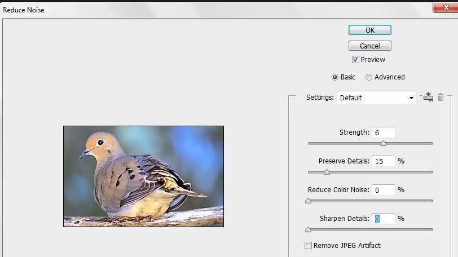Delete current settings using trash icon
This screenshot has height=257, width=458.
click(441, 97)
